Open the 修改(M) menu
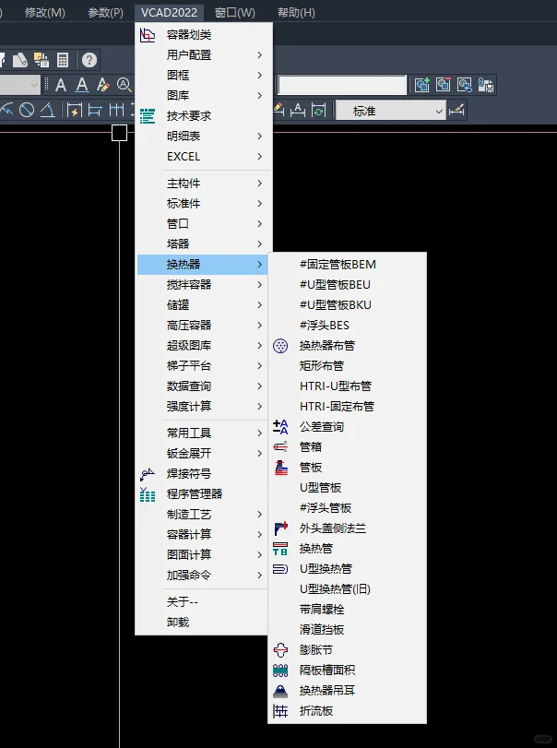 pos(45,12)
